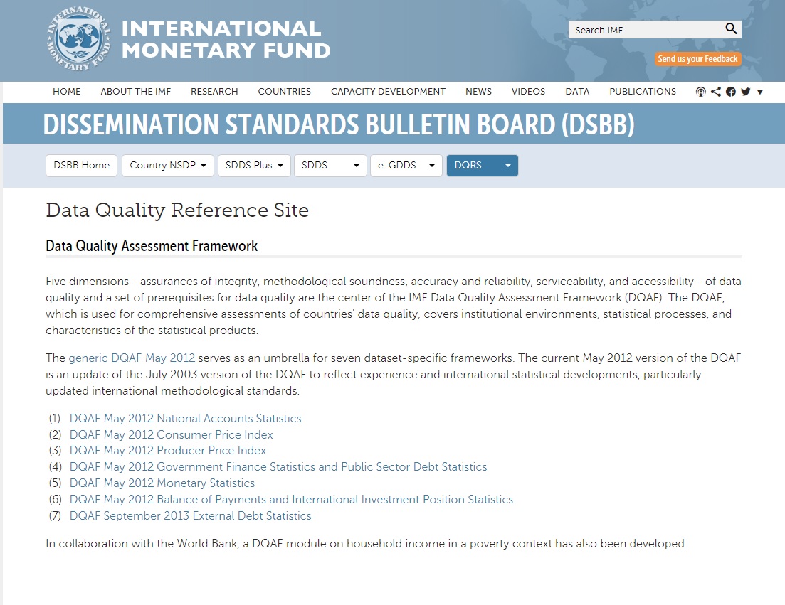
Task: Open DQAF September 2013 External Debt Statistics
Action: tap(190, 516)
